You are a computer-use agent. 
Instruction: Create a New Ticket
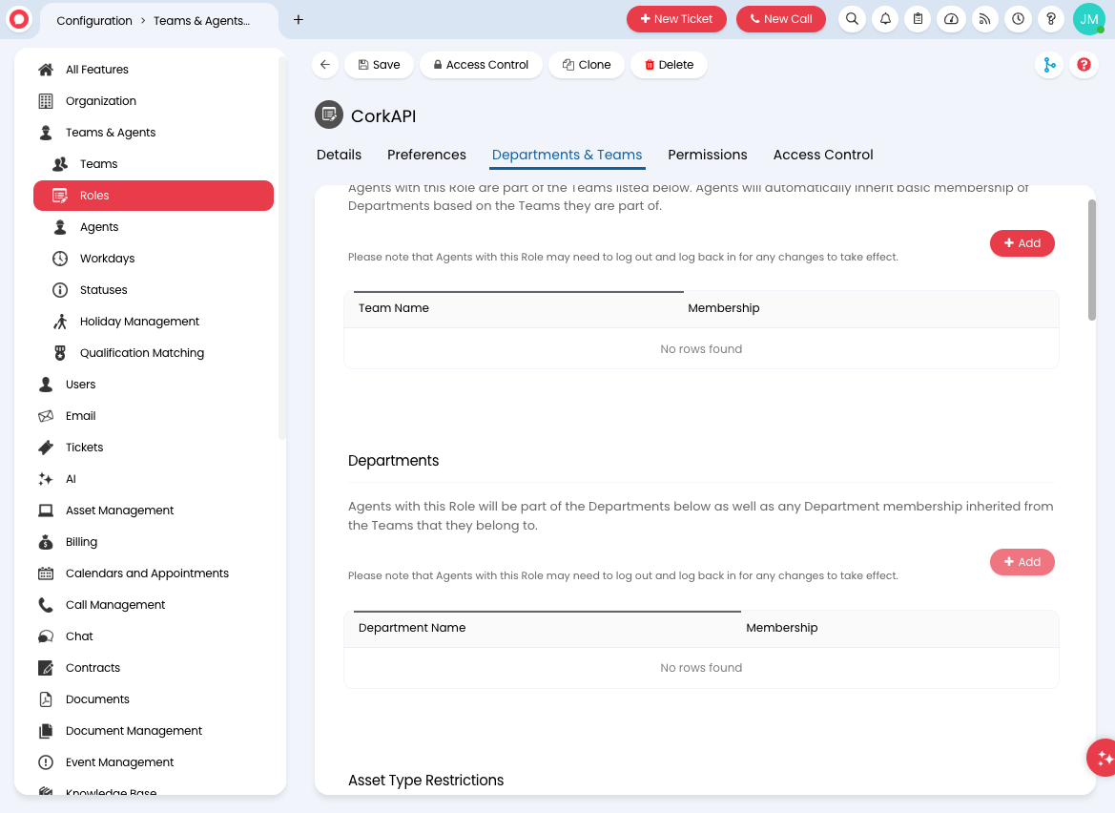pos(676,19)
